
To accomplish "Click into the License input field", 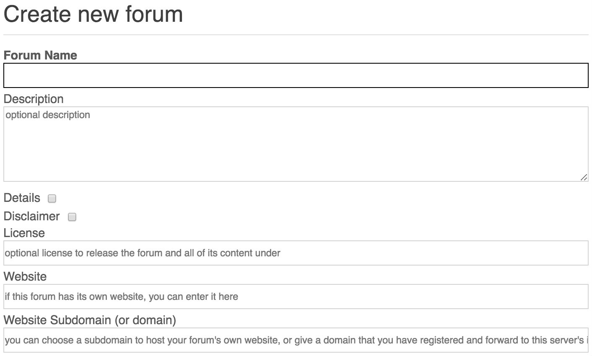I will click(x=296, y=253).
